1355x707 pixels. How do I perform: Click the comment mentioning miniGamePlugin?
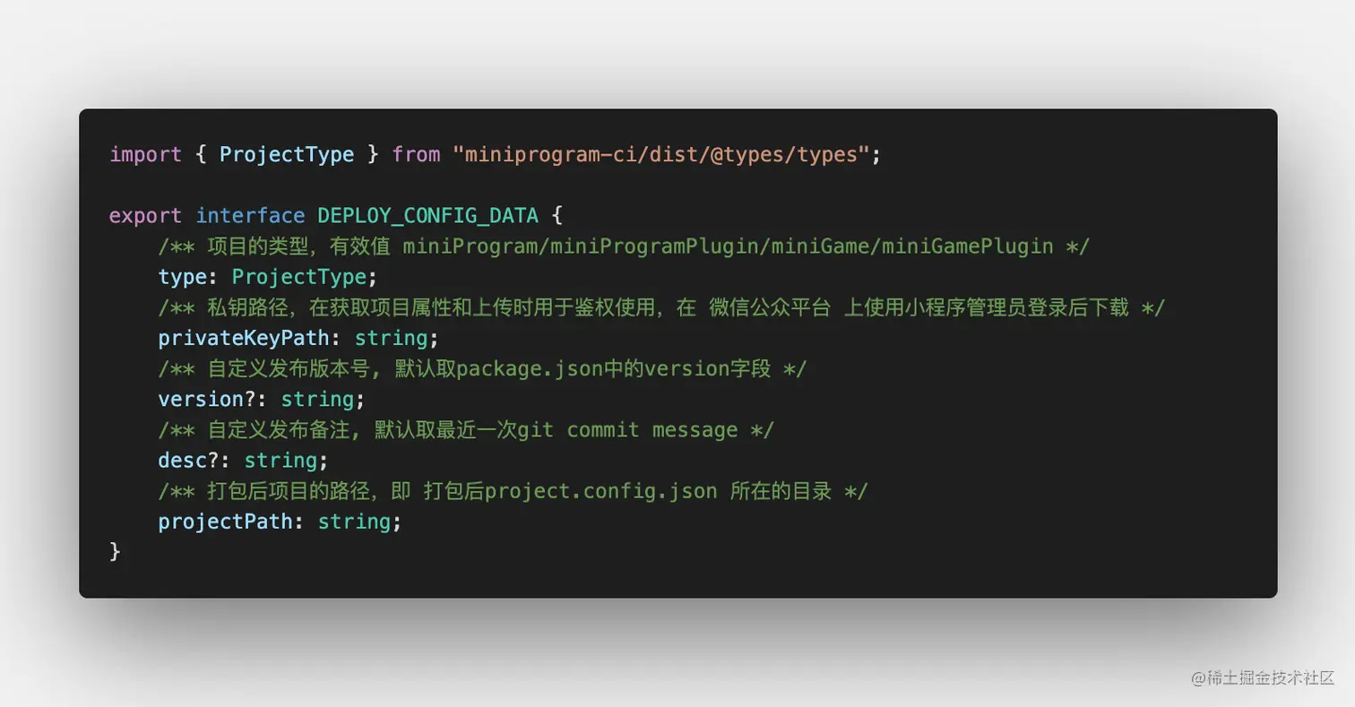[x=624, y=246]
